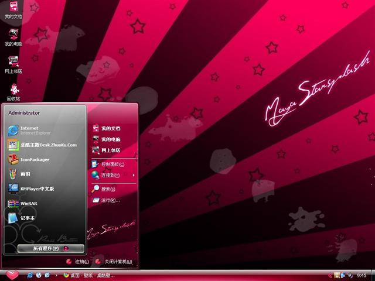Click the 注销 red log off icon

pyautogui.click(x=69, y=262)
